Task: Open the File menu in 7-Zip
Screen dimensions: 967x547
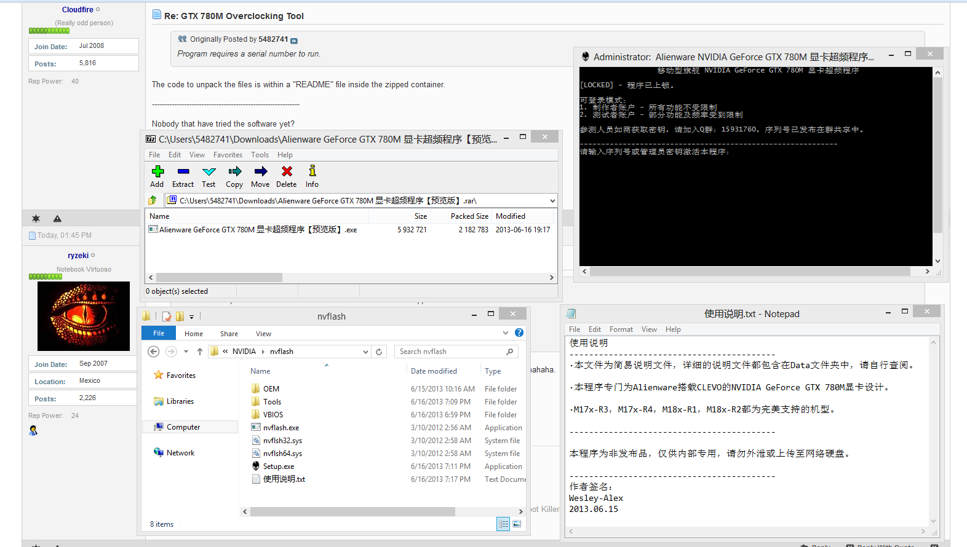Action: click(154, 155)
